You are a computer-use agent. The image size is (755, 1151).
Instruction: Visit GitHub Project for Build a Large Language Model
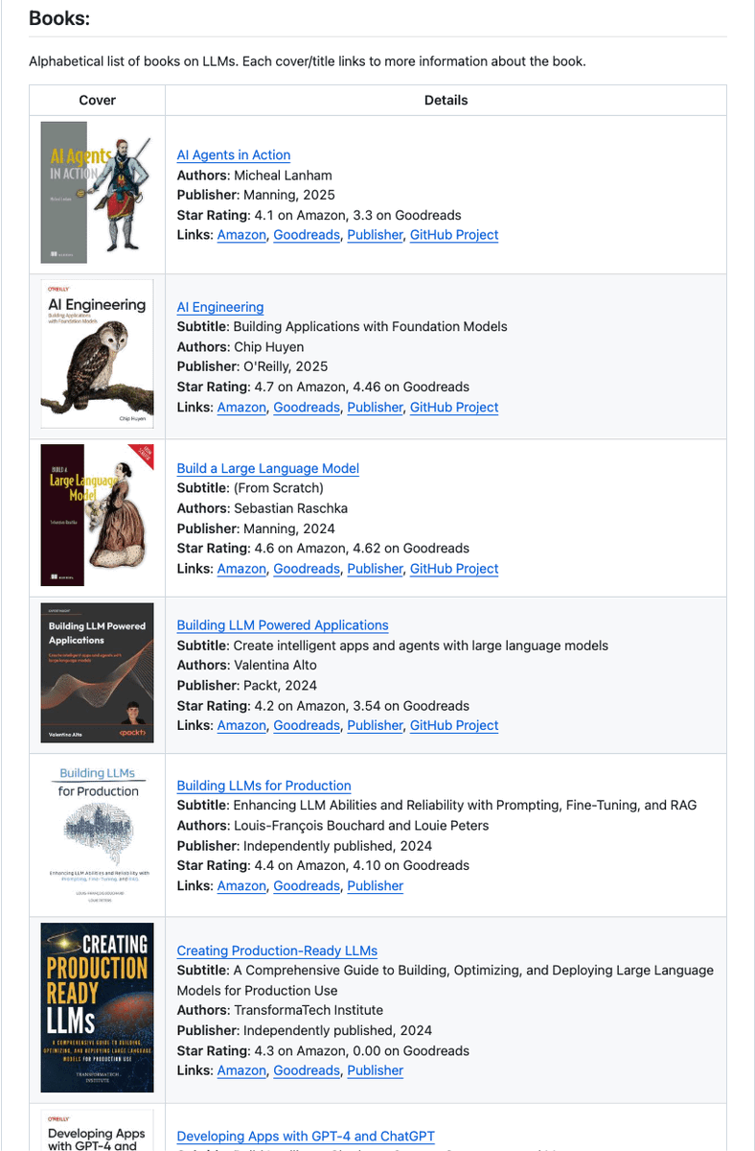[454, 568]
